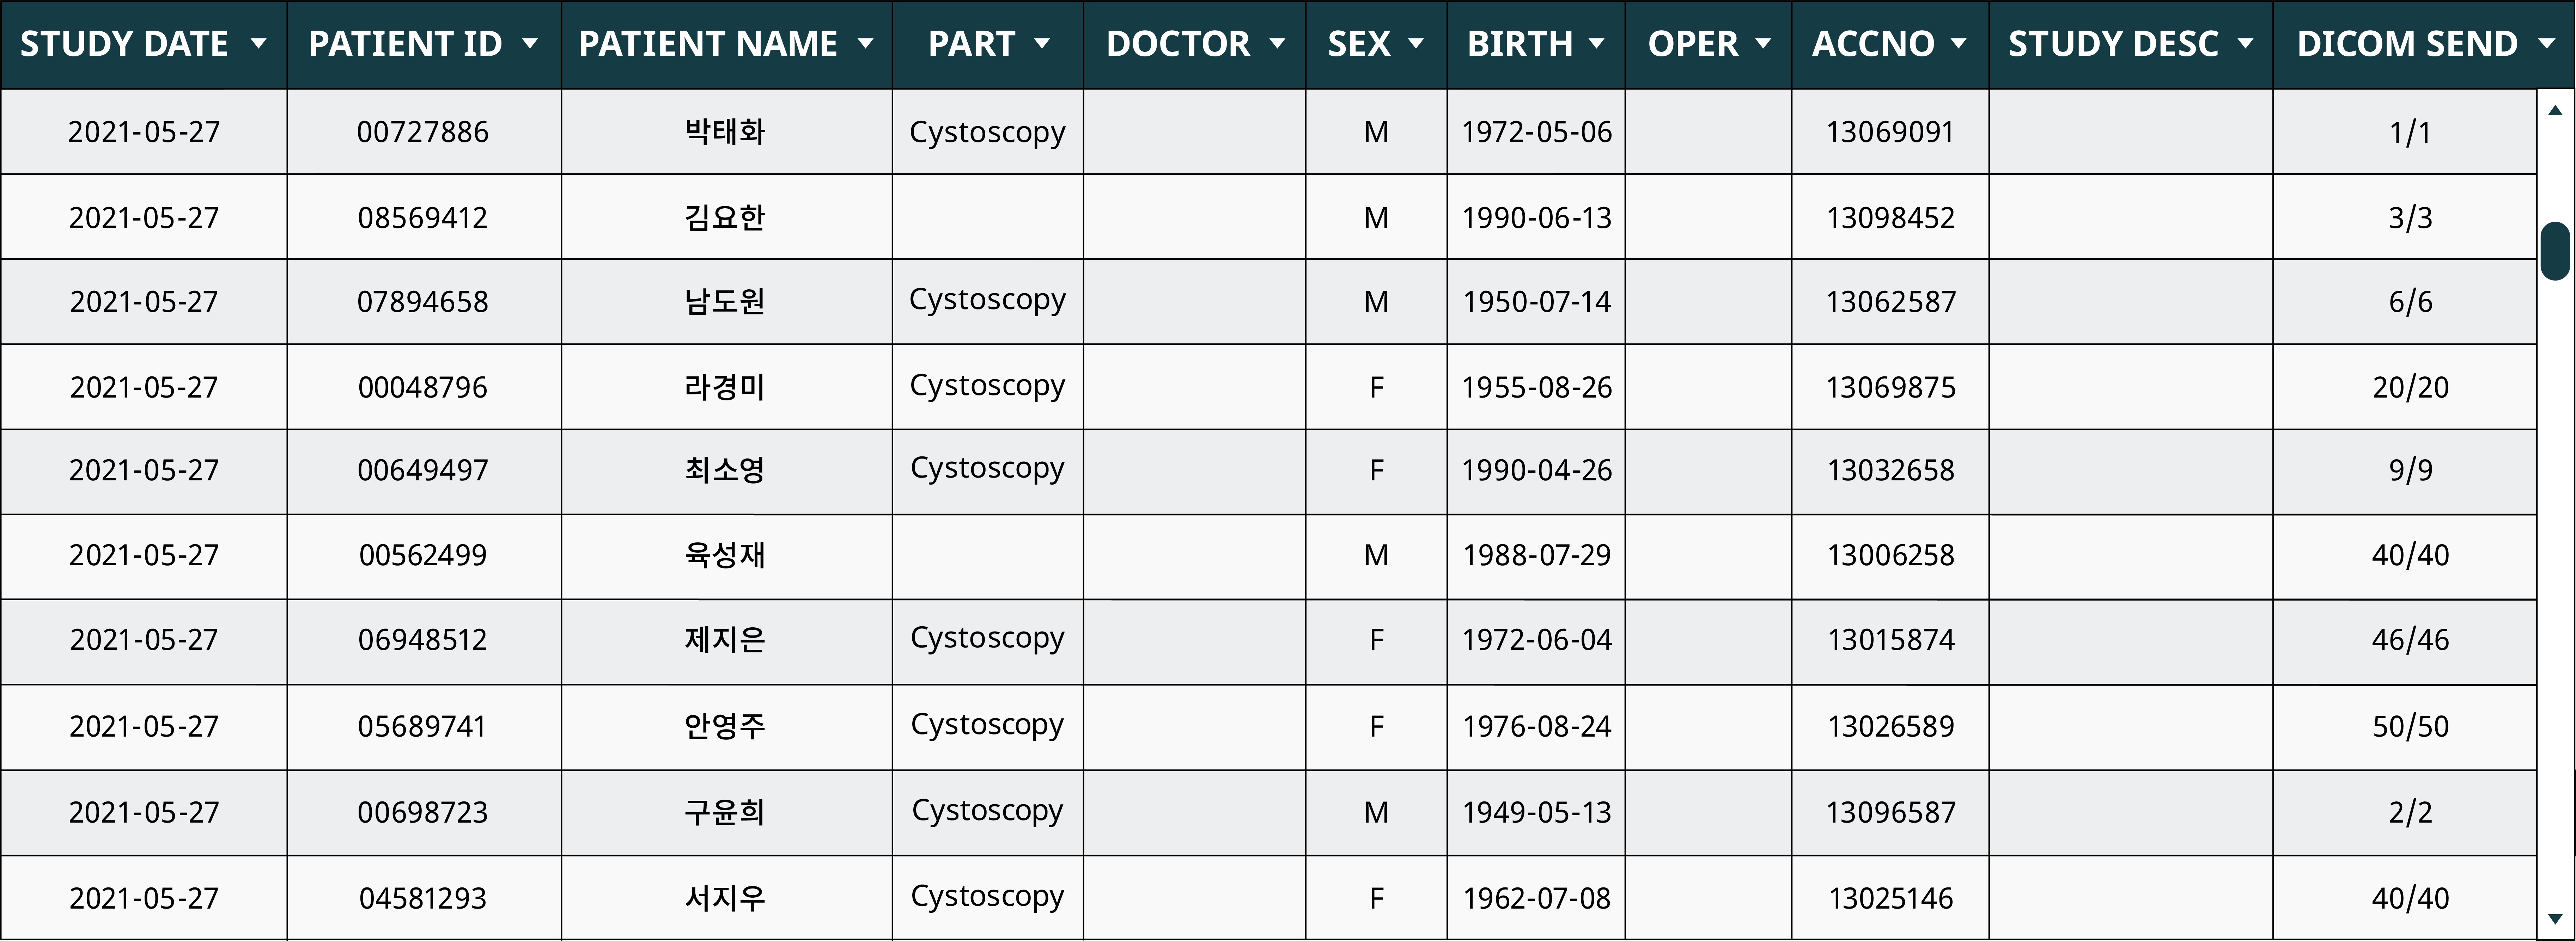Click the BIRTH column dropdown arrow

point(1597,44)
